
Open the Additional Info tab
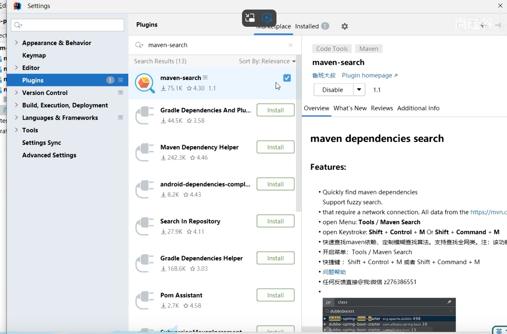coord(418,108)
